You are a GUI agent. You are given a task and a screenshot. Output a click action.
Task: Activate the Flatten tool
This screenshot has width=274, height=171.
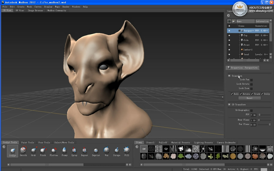54,151
